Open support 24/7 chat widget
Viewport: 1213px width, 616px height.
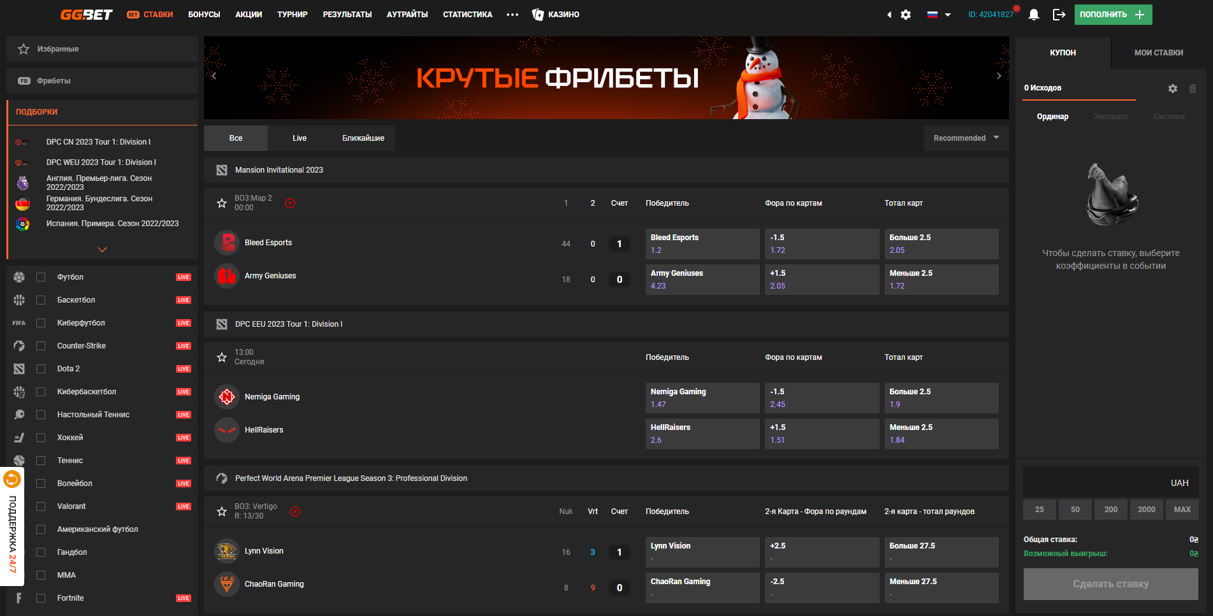[x=12, y=526]
